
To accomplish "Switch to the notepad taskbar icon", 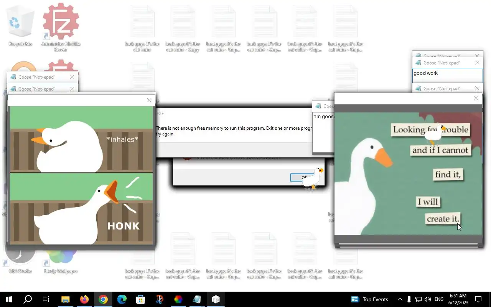I will (197, 299).
